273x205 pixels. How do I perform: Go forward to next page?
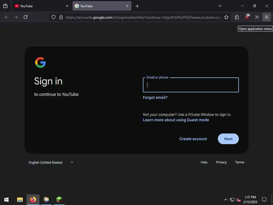pos(16,17)
